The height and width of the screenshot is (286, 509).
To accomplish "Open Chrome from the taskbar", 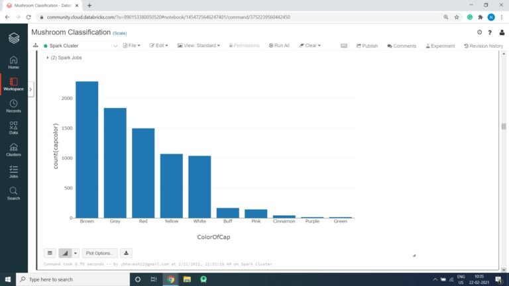I will 171,279.
